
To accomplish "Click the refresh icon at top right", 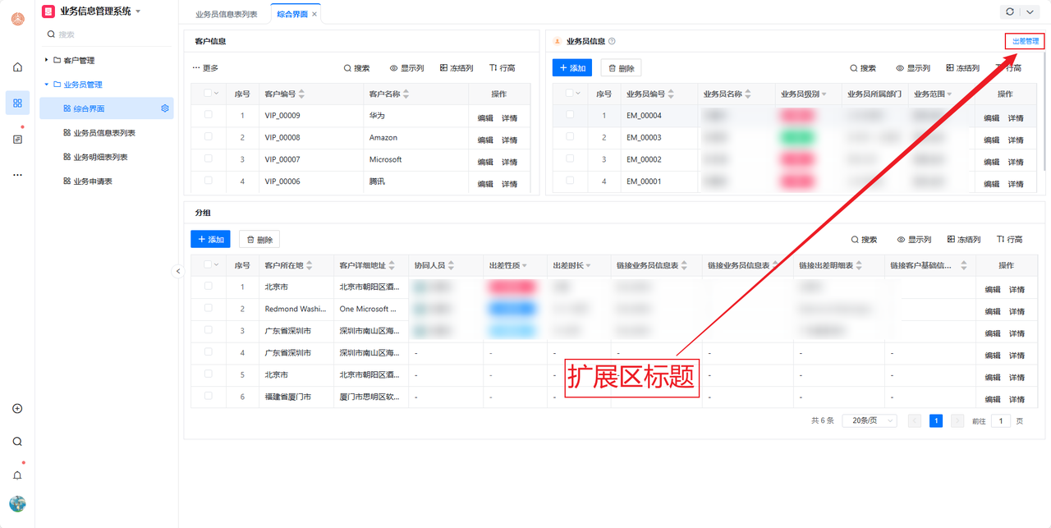I will point(1010,12).
